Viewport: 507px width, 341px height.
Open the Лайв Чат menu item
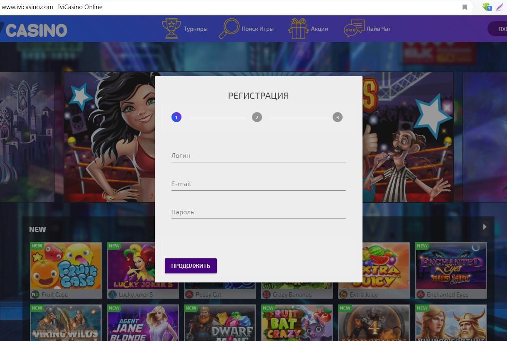coord(379,29)
